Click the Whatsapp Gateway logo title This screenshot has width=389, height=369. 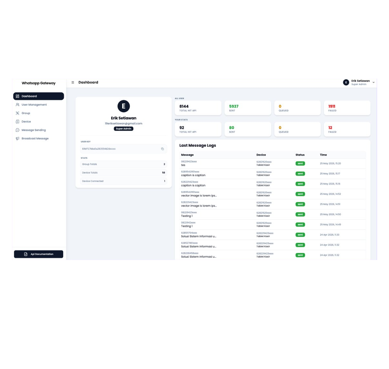pos(38,83)
